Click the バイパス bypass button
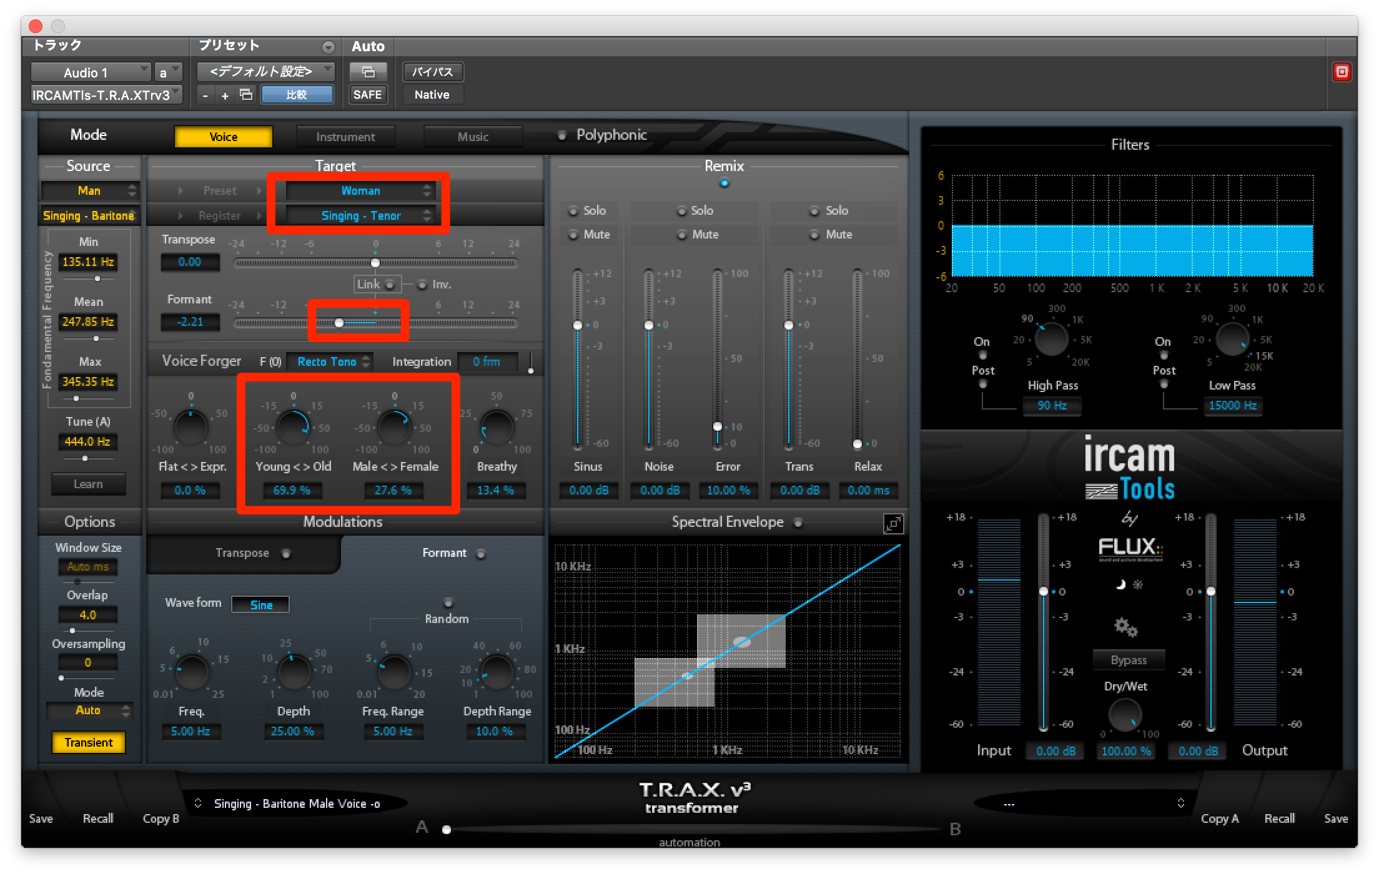This screenshot has height=874, width=1379. tap(432, 72)
